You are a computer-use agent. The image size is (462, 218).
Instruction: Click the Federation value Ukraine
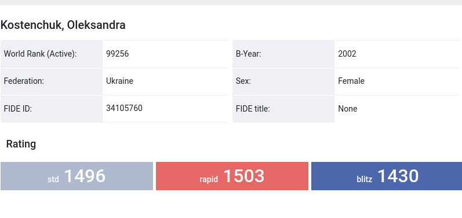[x=119, y=81]
